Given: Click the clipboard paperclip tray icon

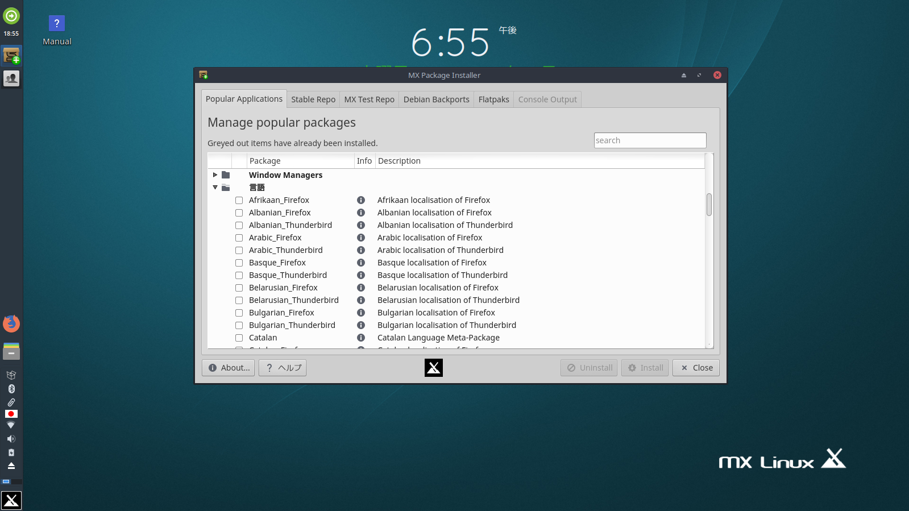Looking at the screenshot, I should coord(11,402).
